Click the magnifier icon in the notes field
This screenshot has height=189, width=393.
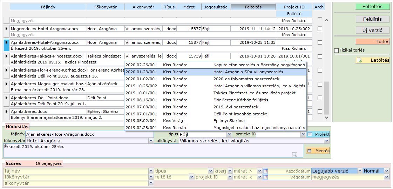pos(294,154)
